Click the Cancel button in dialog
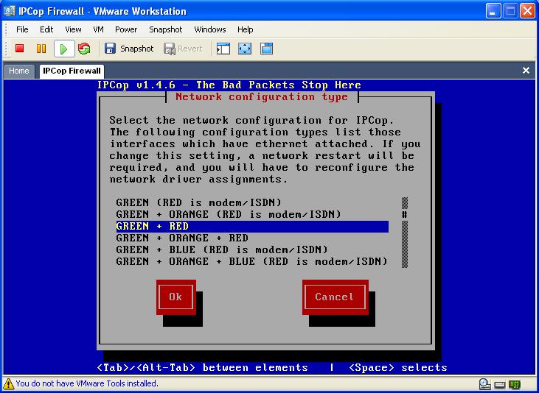The width and height of the screenshot is (539, 393). (335, 297)
